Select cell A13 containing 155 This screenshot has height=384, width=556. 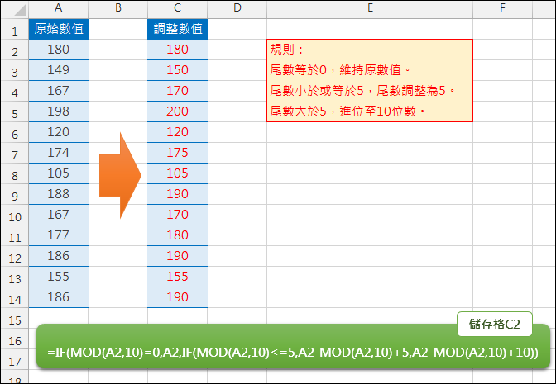click(x=59, y=277)
